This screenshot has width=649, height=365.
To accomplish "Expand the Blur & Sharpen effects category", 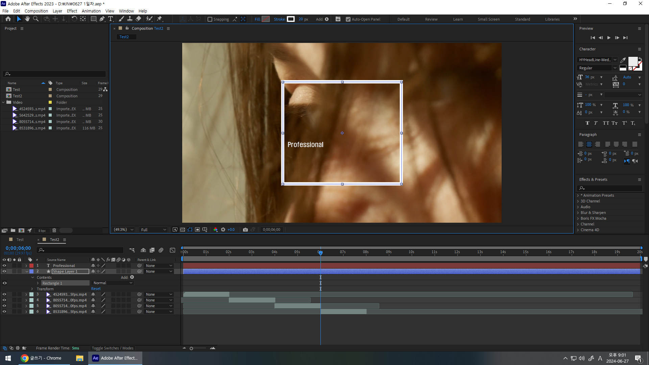I will pos(578,213).
